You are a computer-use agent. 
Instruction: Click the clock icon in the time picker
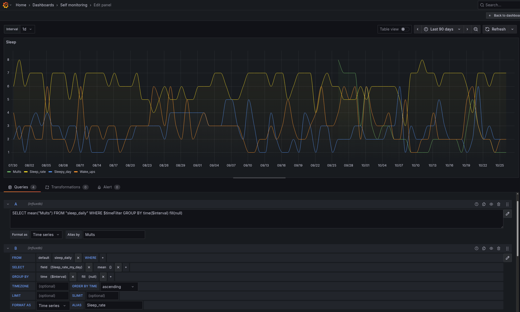click(426, 29)
